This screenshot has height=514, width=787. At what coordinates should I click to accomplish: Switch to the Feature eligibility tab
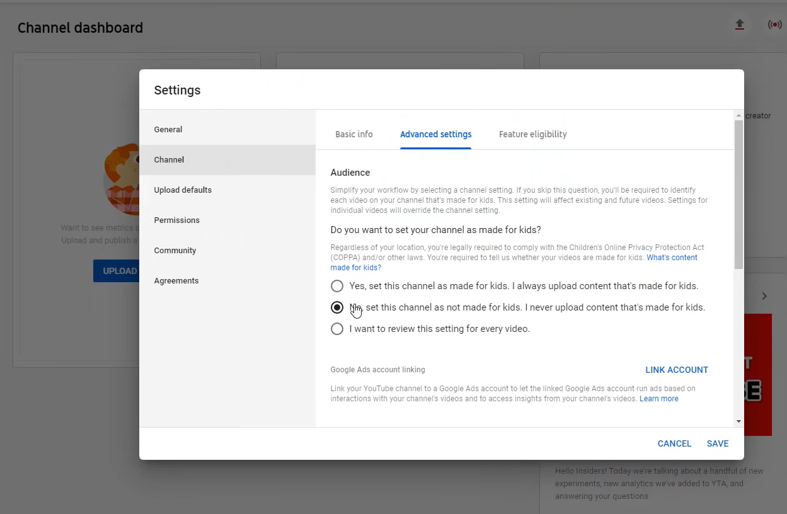click(x=533, y=134)
